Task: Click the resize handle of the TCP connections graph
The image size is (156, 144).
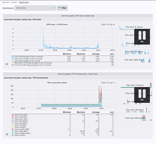Action: (x=114, y=136)
